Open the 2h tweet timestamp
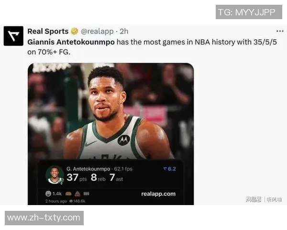This screenshot has height=230, width=287. [124, 31]
